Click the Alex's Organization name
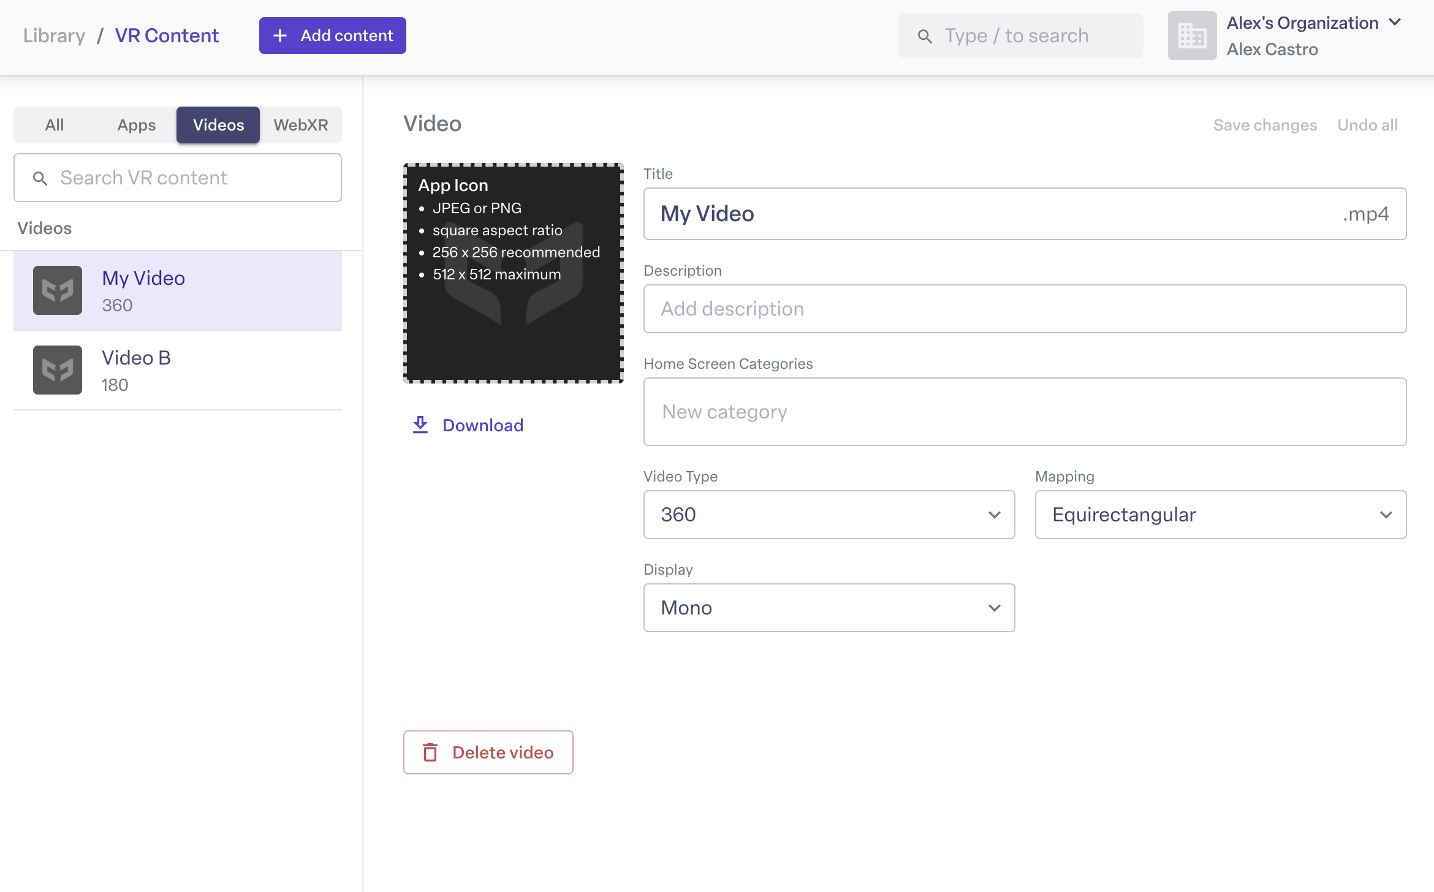Viewport: 1434px width, 892px height. pyautogui.click(x=1302, y=23)
